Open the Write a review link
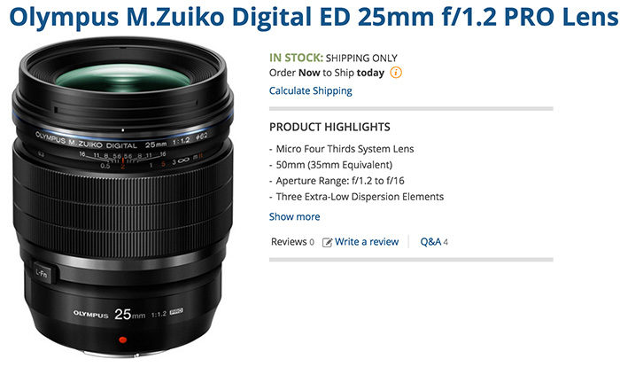The width and height of the screenshot is (620, 367). [367, 241]
